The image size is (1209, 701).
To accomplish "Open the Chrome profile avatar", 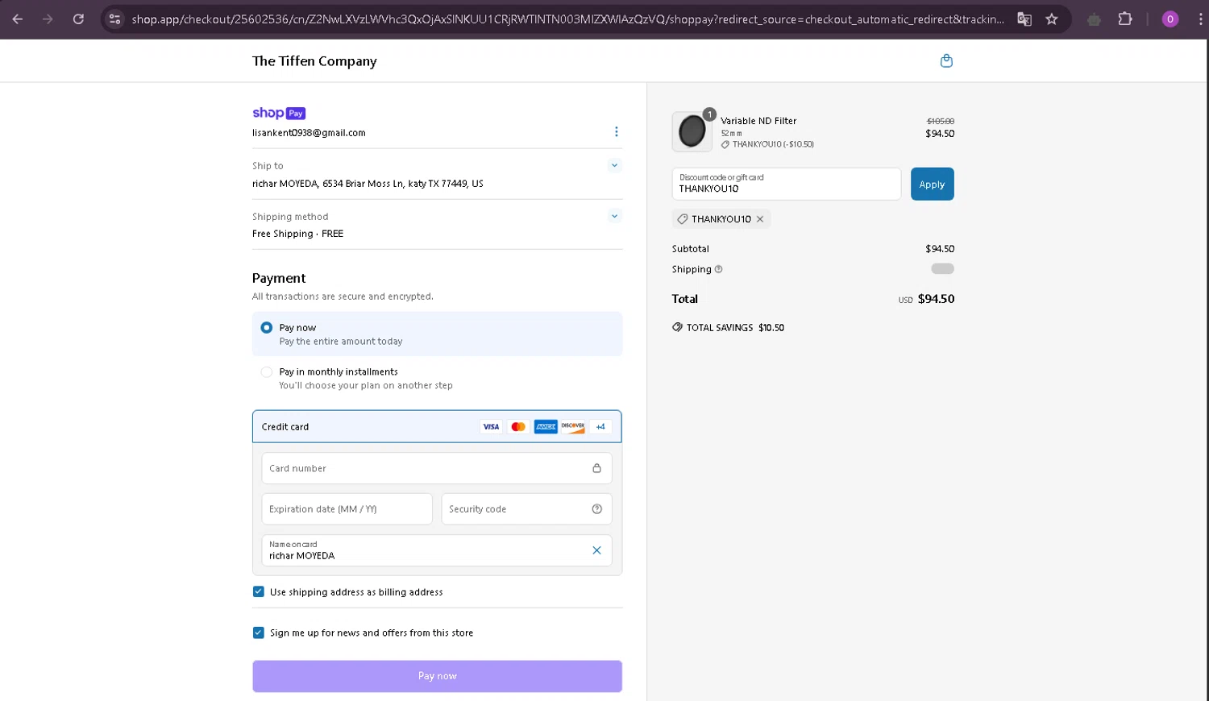I will (1170, 19).
